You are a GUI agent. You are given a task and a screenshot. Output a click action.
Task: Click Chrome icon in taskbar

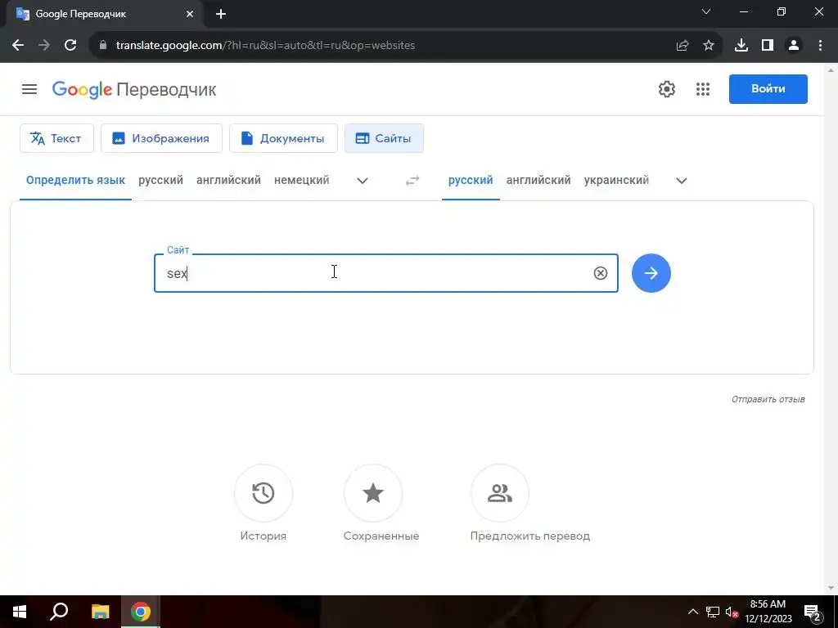[x=141, y=612]
